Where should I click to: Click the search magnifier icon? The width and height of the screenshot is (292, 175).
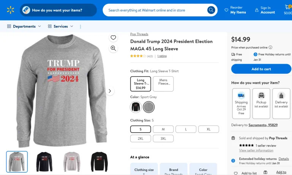pos(211,10)
